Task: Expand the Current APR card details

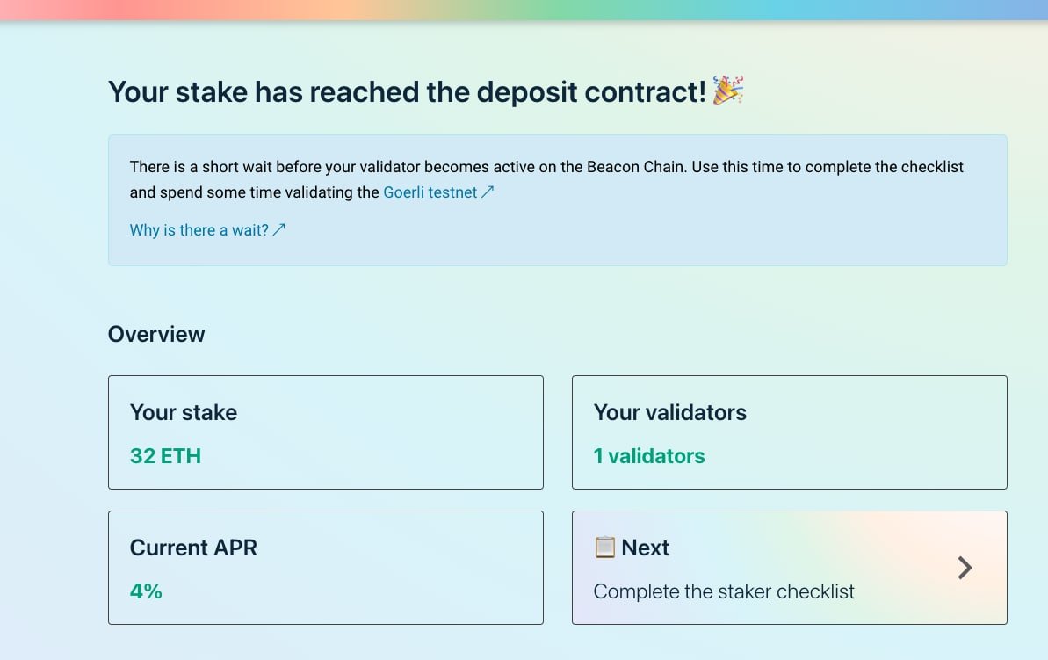Action: pos(325,567)
